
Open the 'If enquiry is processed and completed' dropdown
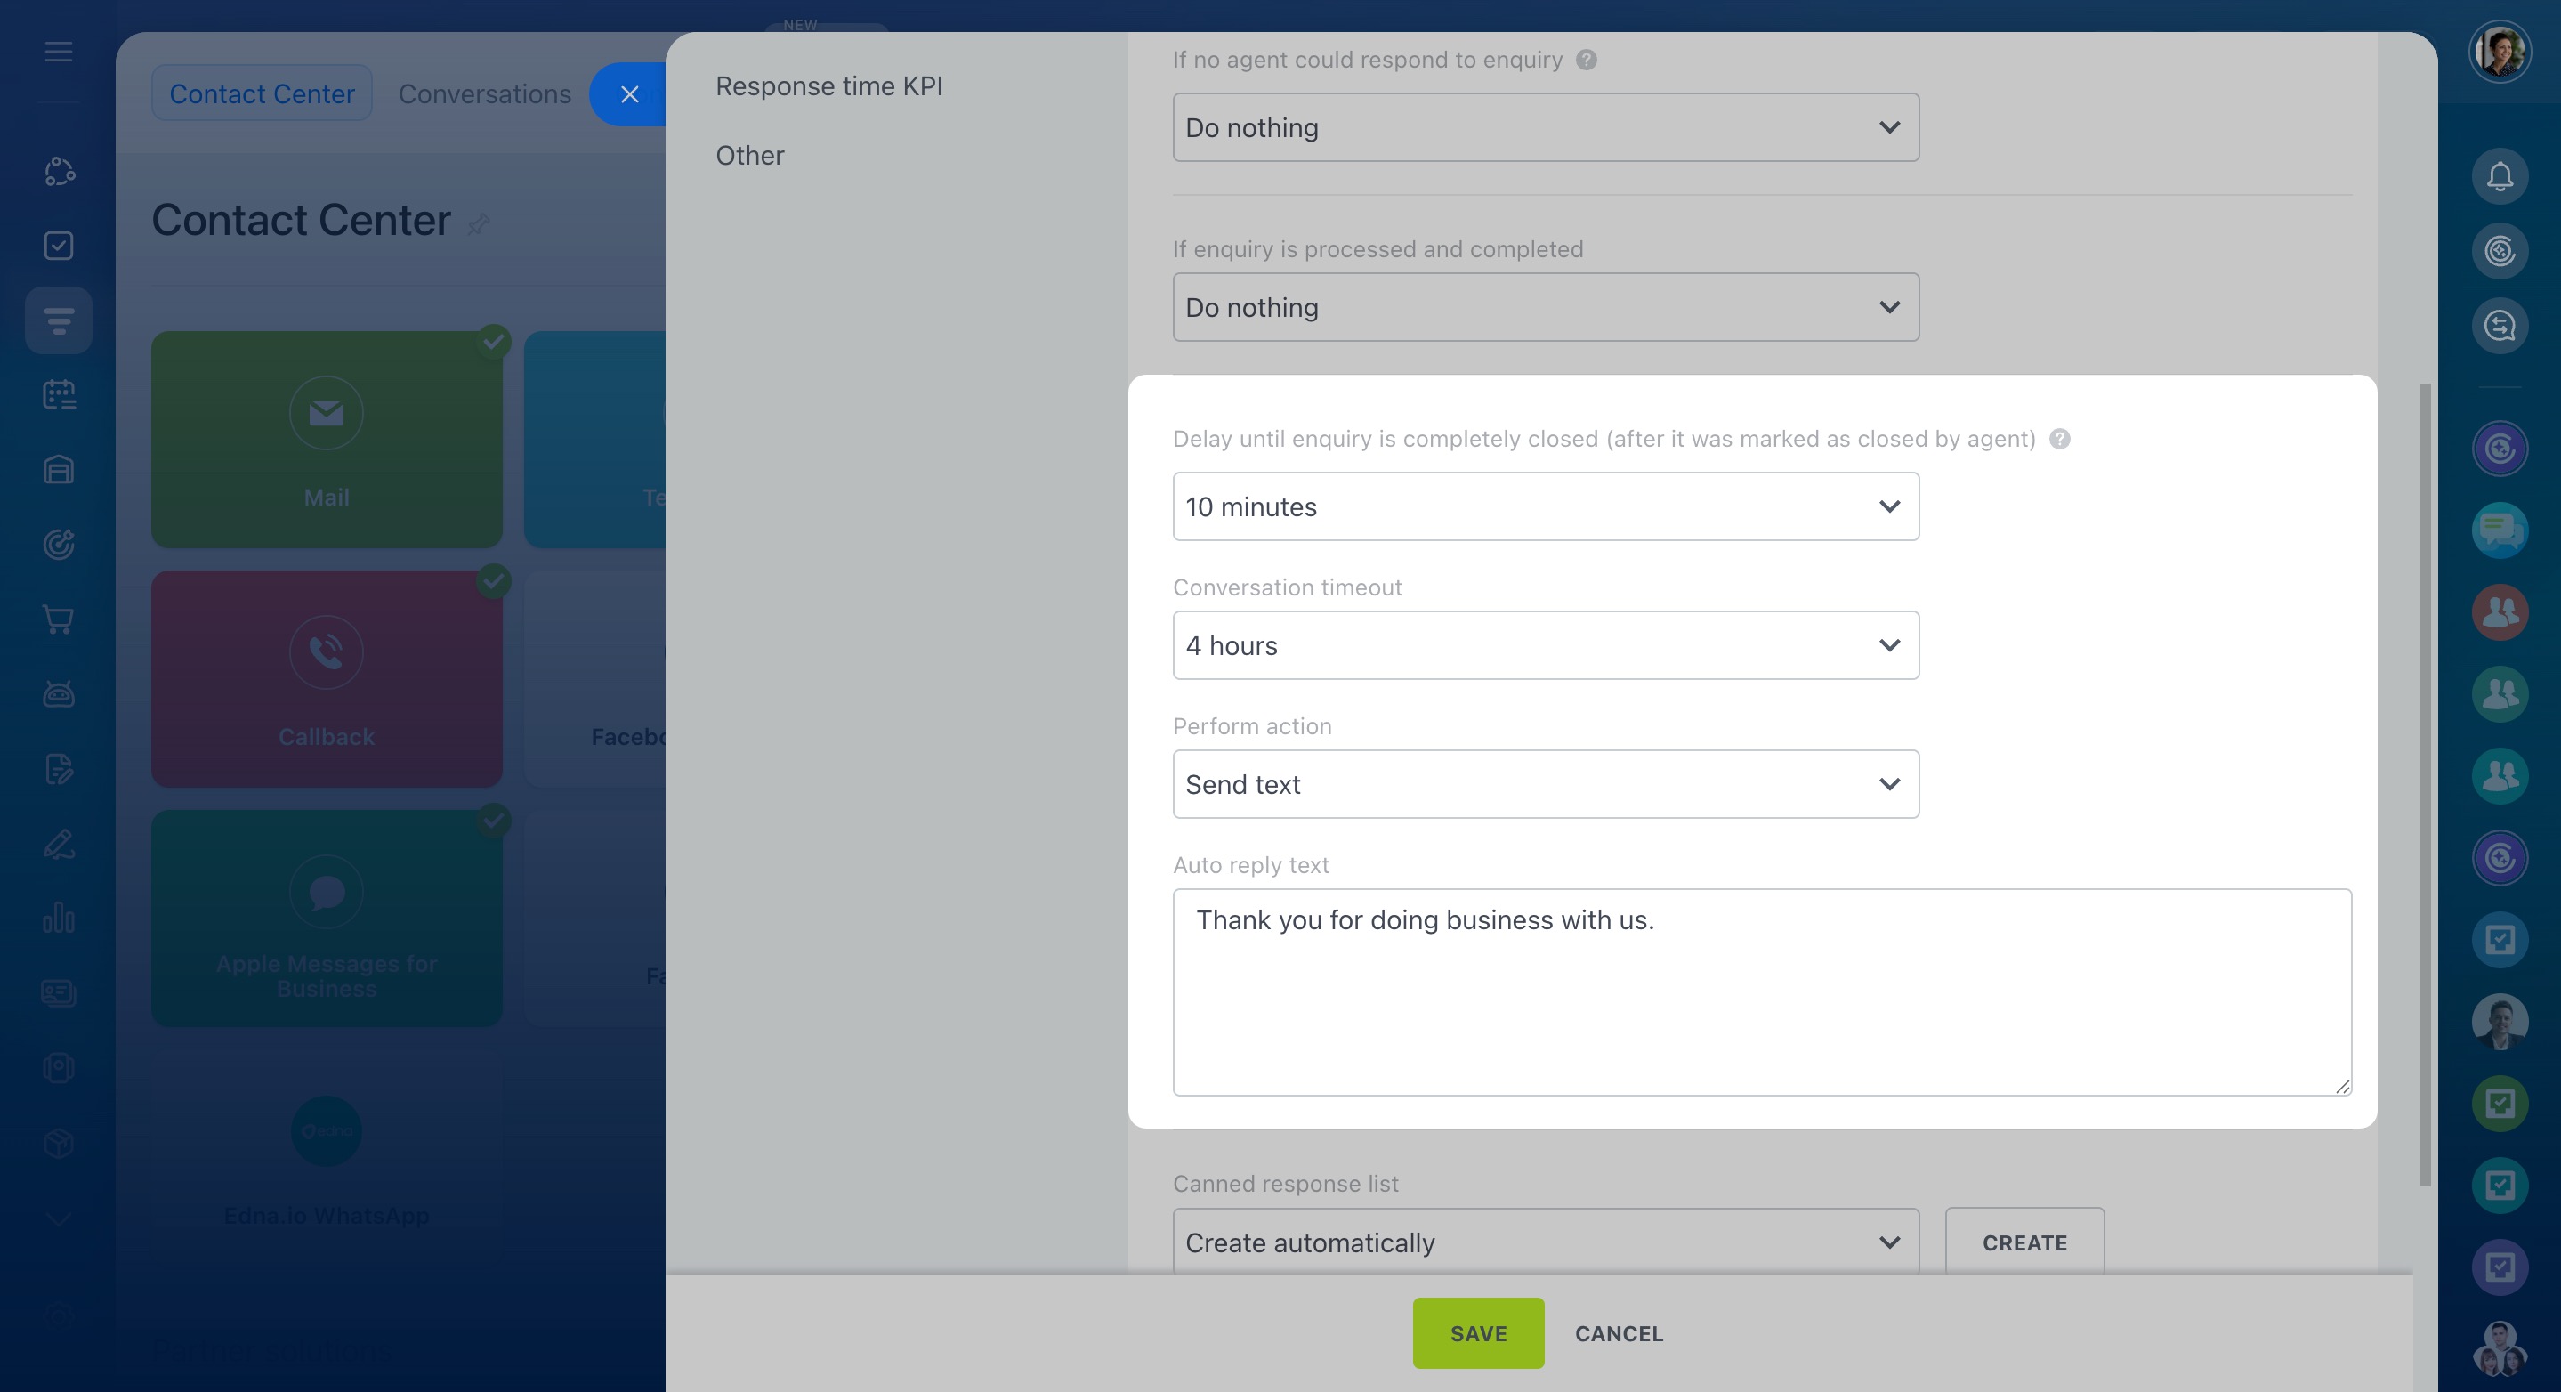point(1546,307)
